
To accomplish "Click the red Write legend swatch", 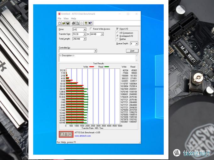I will point(92,67).
